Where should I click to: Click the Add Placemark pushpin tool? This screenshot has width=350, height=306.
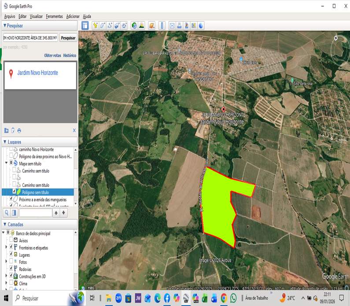coord(95,26)
